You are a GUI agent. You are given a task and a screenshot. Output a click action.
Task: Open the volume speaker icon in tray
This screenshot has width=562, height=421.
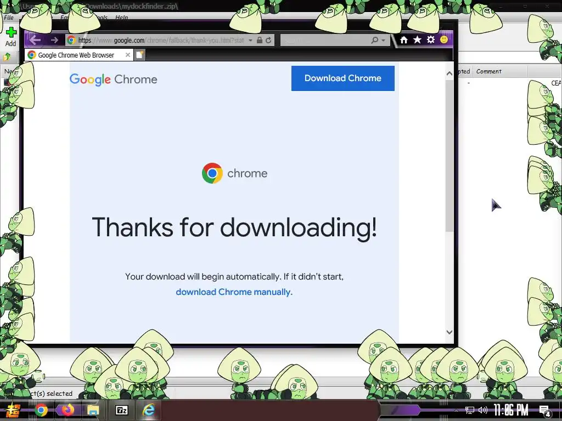coord(483,410)
